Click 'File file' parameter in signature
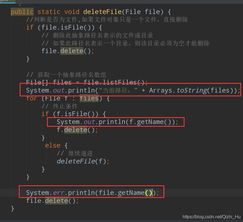Viewport: 243px width, 222px height. tap(143, 12)
